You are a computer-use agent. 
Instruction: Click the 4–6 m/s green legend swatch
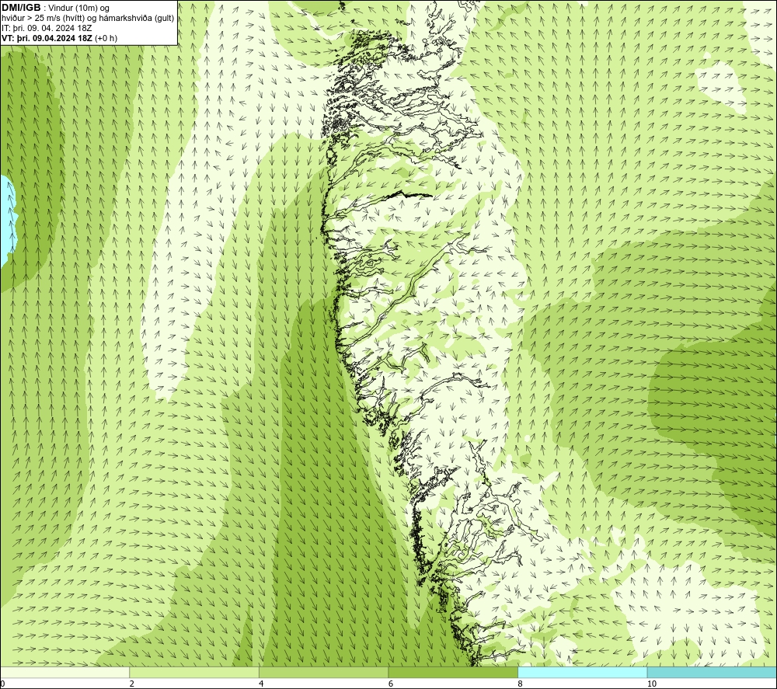[323, 672]
